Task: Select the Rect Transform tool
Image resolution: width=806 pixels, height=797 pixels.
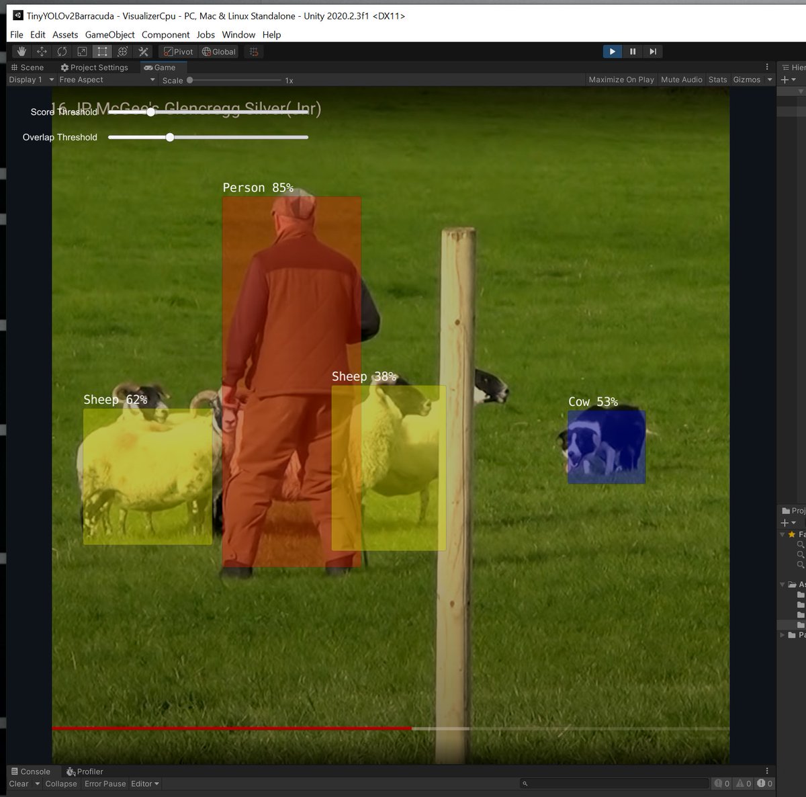Action: pyautogui.click(x=102, y=51)
